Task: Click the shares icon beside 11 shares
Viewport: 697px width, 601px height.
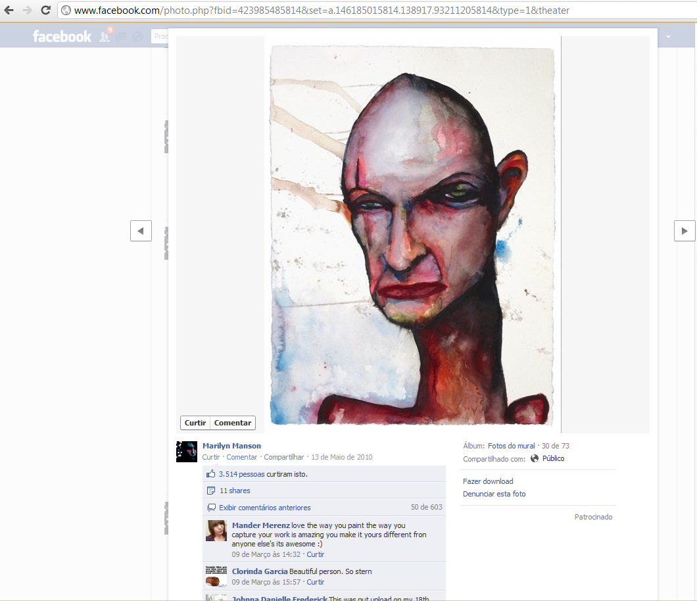Action: pyautogui.click(x=211, y=491)
